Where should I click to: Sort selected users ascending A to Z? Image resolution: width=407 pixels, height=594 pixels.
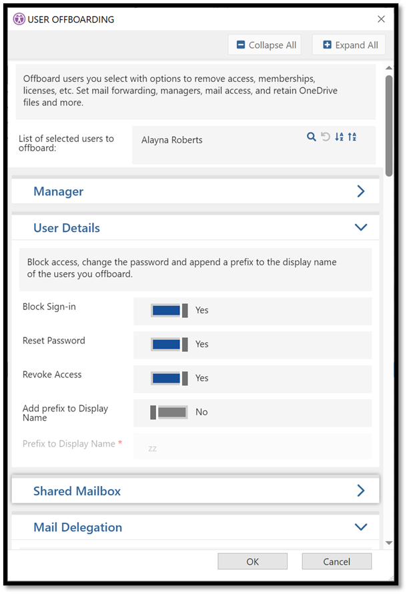[339, 137]
